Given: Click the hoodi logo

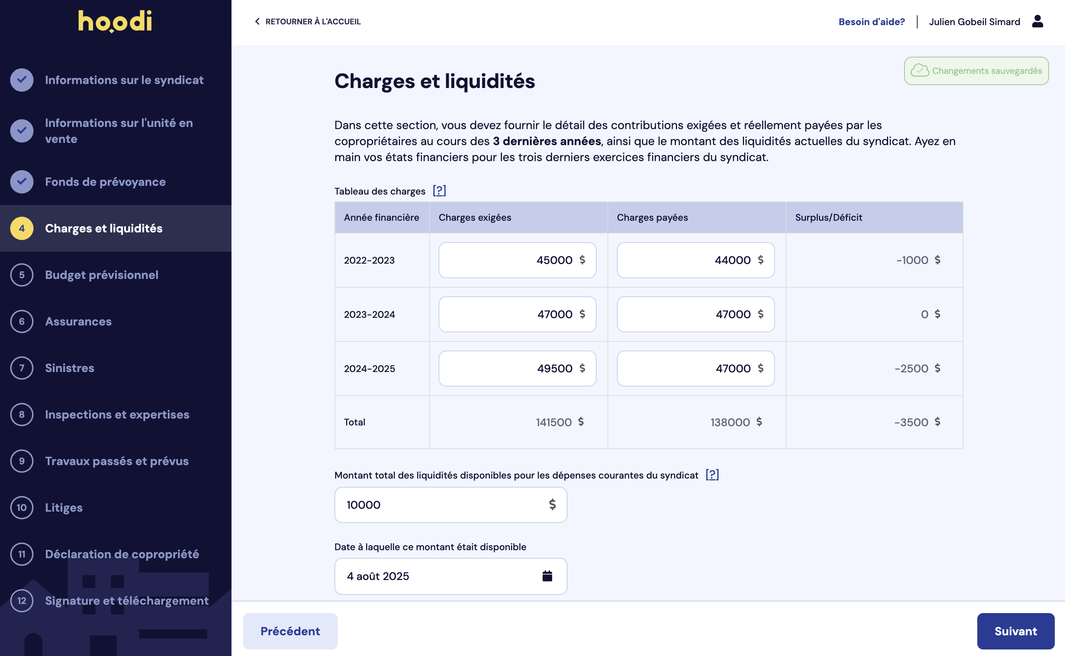Looking at the screenshot, I should coord(115,21).
